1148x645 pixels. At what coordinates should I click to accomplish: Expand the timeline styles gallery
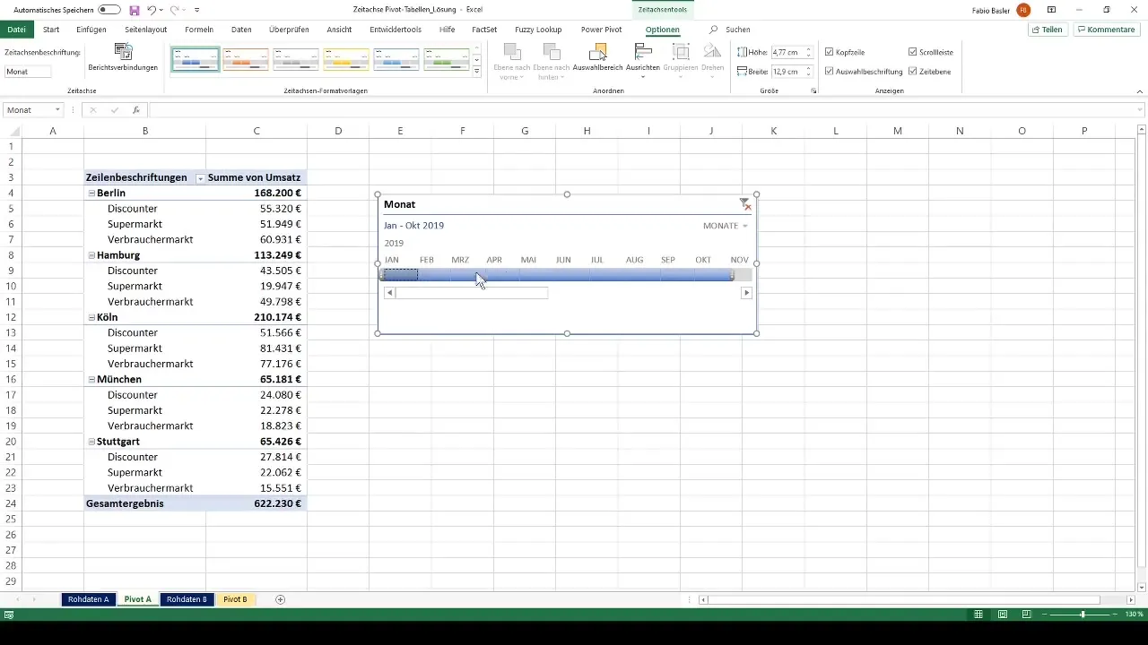point(477,70)
